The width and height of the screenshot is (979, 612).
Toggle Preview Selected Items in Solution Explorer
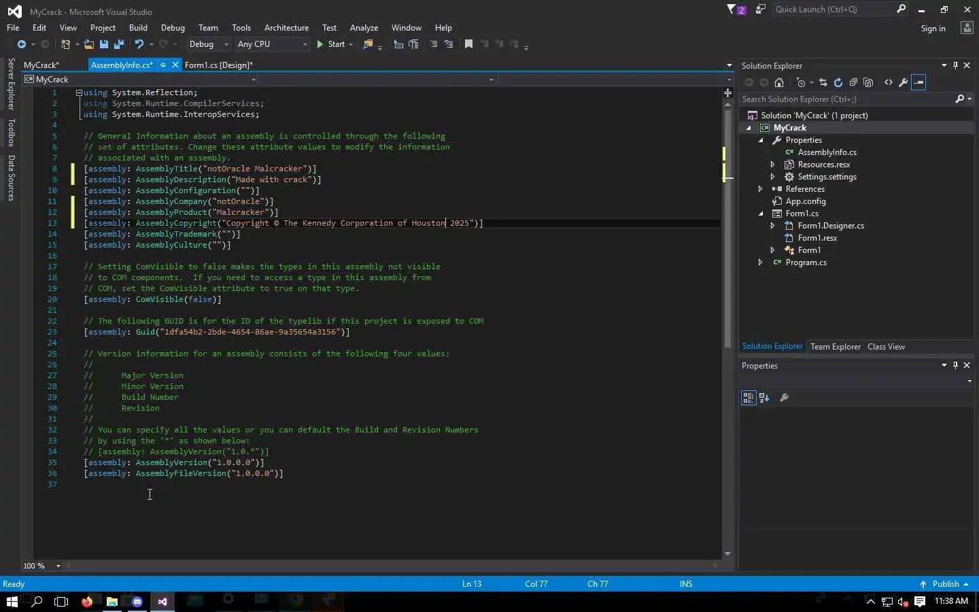coord(918,82)
